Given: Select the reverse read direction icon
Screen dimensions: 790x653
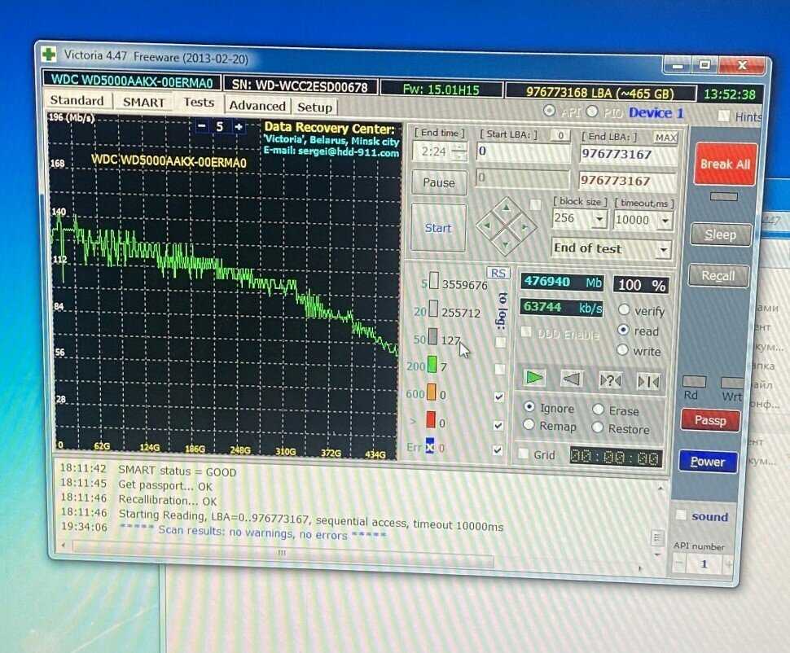Looking at the screenshot, I should pos(572,379).
